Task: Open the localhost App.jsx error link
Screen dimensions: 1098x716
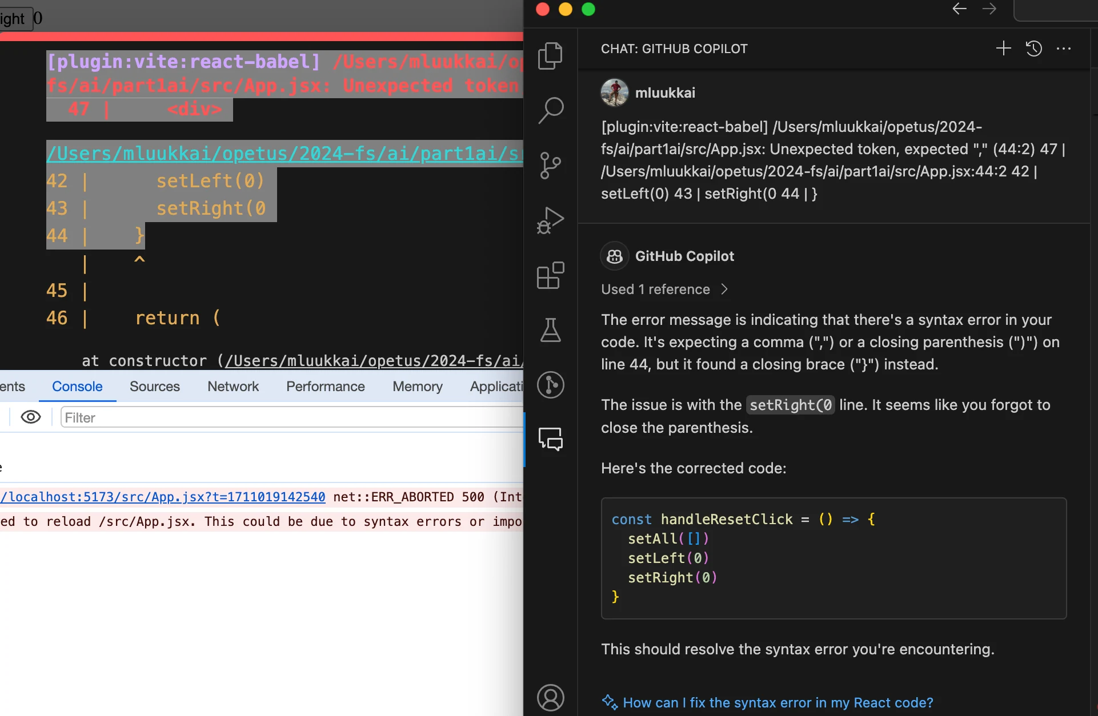Action: 163,497
